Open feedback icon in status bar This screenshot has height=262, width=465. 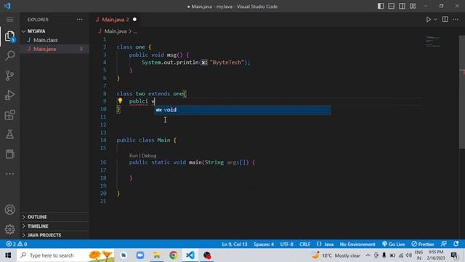pos(444,245)
